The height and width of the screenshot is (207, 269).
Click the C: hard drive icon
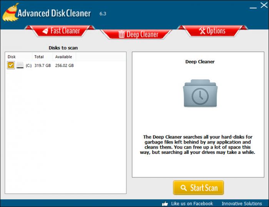point(20,65)
